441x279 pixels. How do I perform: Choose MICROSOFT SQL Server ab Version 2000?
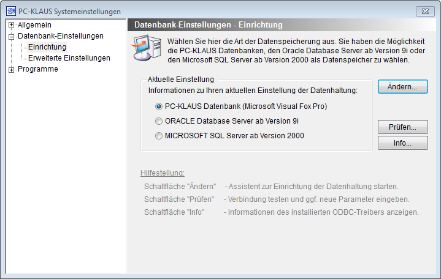pos(159,136)
